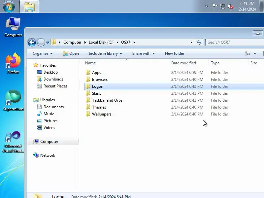Viewport: 264px width, 198px height.
Task: Open Include in library menu
Action: (x=105, y=53)
